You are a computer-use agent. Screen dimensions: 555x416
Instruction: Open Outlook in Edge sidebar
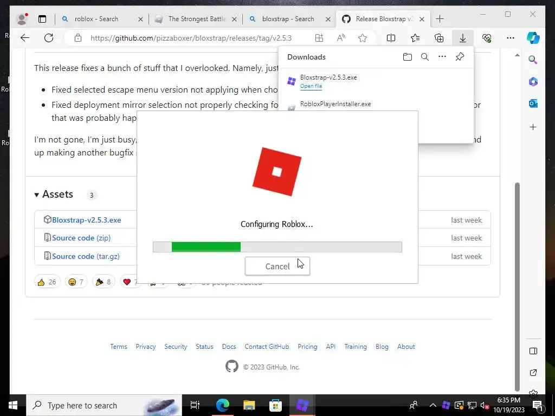coord(533,103)
